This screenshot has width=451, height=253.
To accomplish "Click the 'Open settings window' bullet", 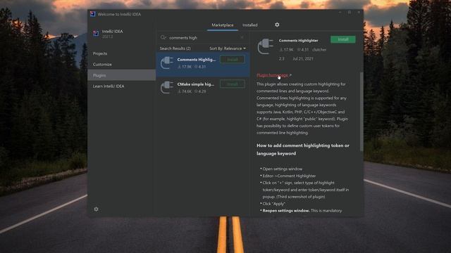I will [x=282, y=169].
